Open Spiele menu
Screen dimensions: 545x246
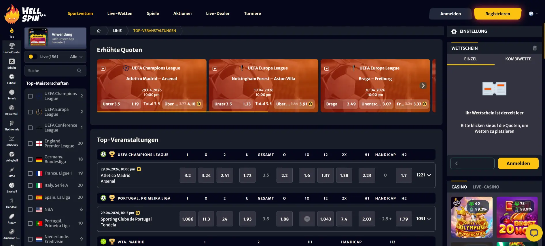pos(153,13)
